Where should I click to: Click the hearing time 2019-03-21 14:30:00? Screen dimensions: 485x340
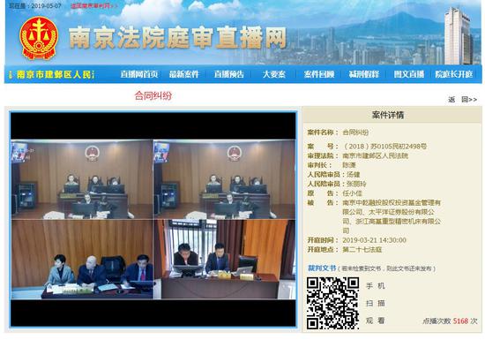tap(374, 240)
